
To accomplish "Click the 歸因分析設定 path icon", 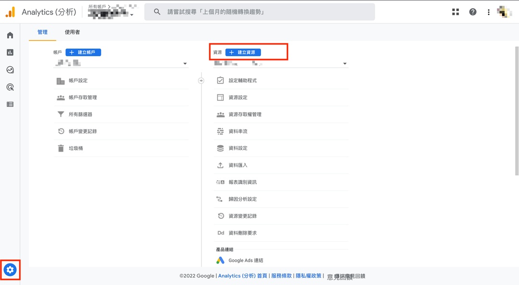I will point(220,199).
